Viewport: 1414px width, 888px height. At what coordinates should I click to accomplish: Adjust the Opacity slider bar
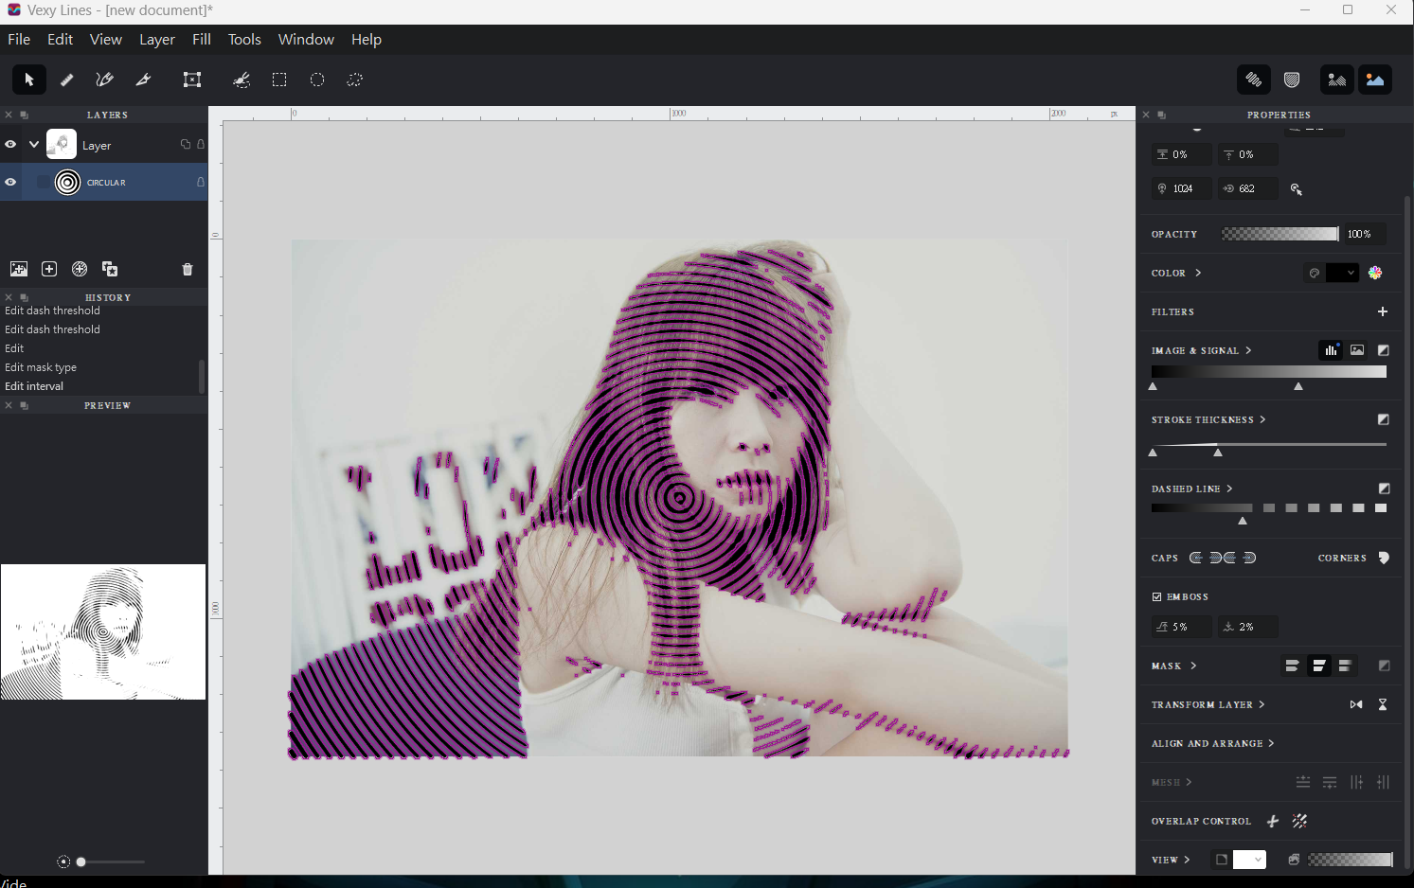click(x=1280, y=234)
